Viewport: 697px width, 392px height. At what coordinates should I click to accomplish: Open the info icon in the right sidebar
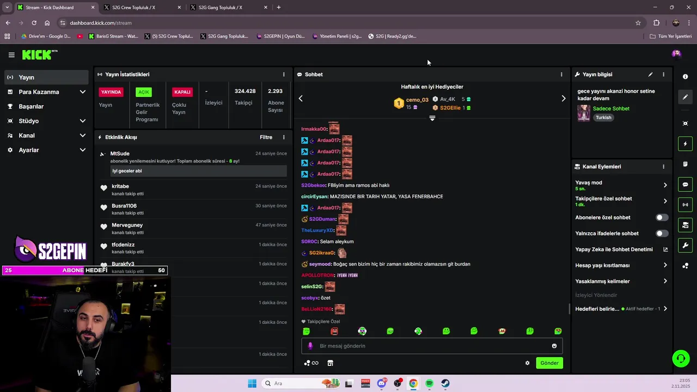686,77
